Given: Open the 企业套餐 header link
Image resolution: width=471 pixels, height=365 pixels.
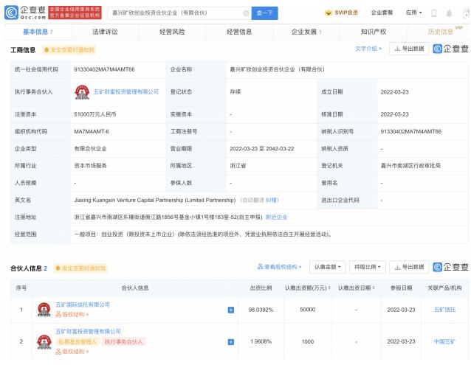Looking at the screenshot, I should click(382, 13).
